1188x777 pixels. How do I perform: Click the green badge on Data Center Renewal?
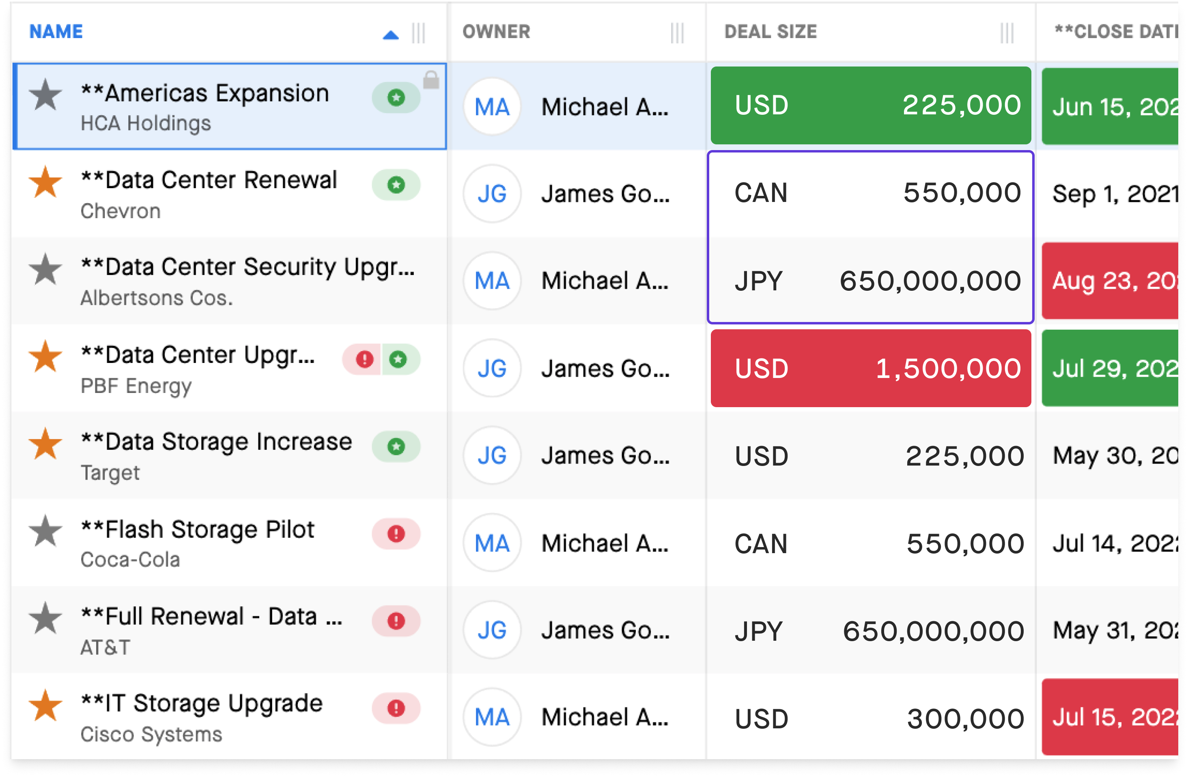pyautogui.click(x=396, y=185)
